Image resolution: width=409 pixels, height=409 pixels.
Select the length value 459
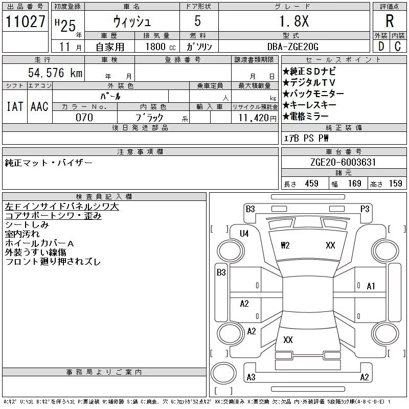click(312, 184)
